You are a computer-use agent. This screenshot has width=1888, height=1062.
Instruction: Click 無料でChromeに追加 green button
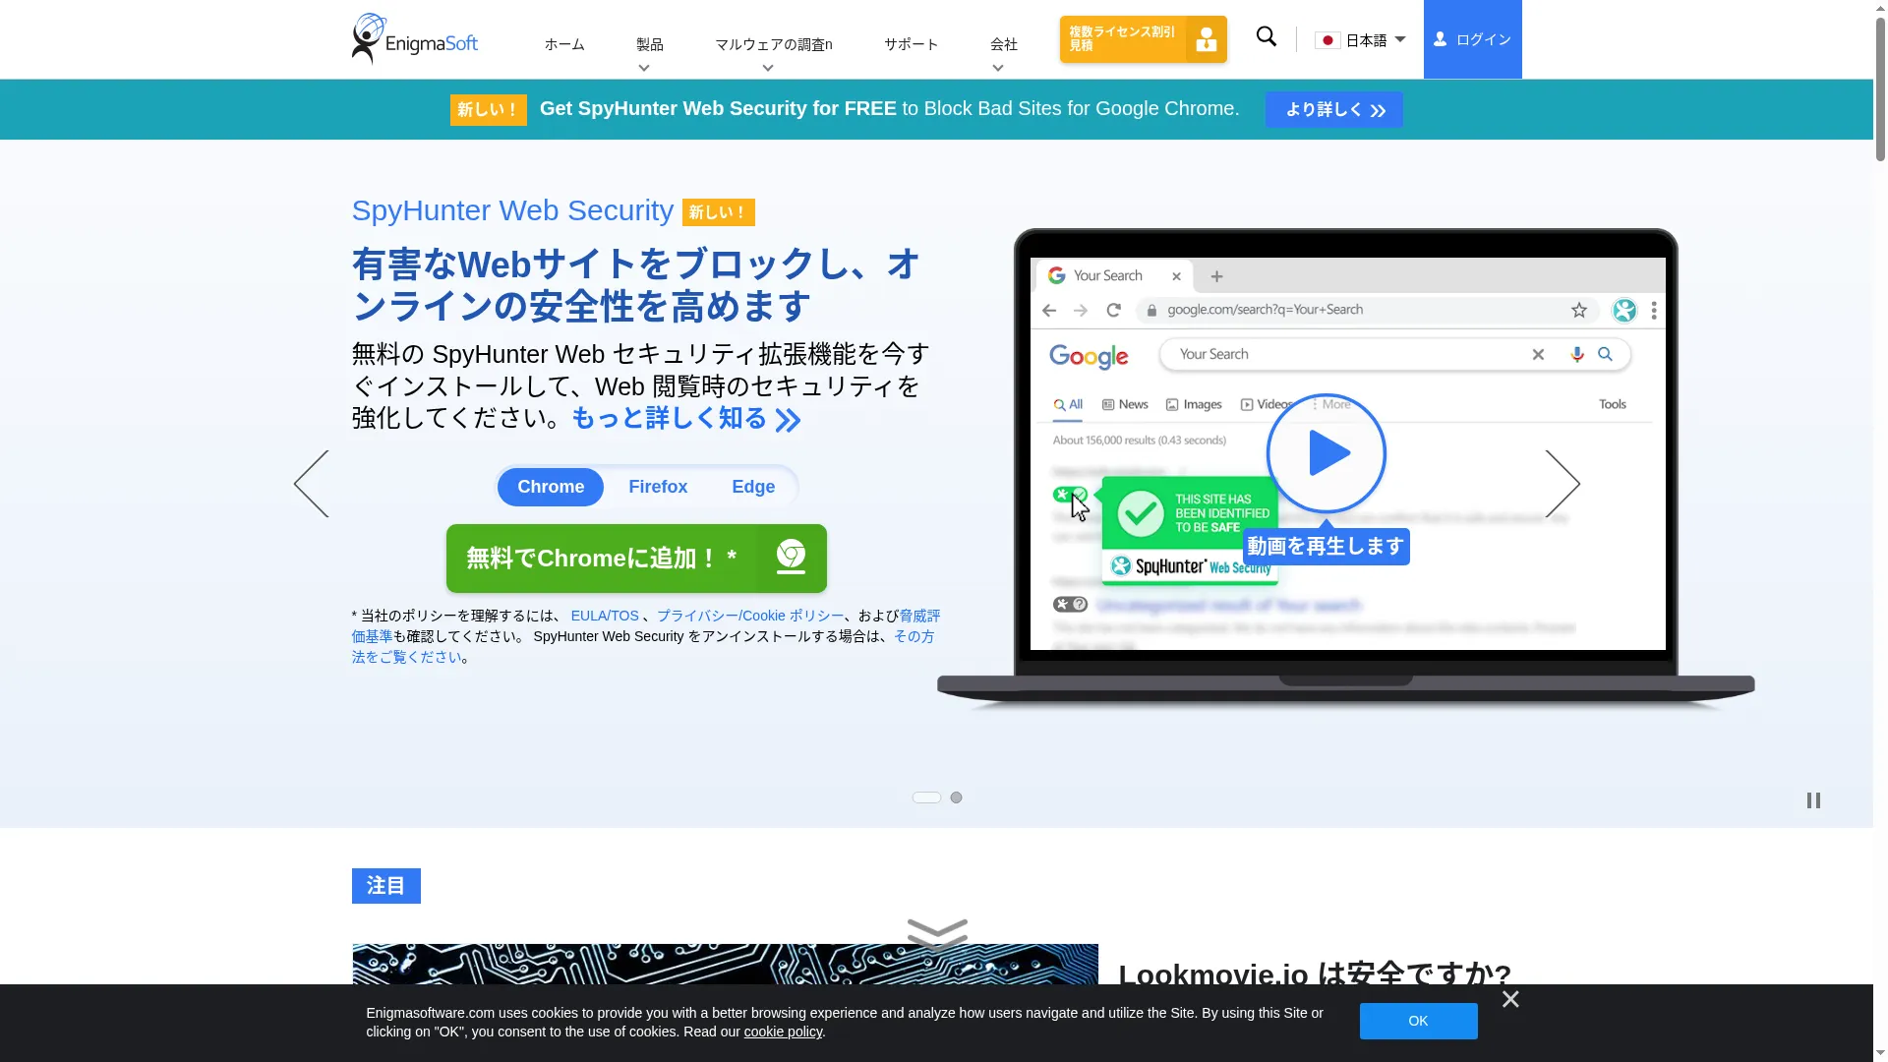coord(636,559)
